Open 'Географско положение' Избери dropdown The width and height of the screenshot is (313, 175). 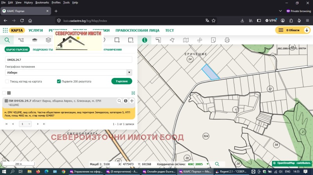pos(68,72)
